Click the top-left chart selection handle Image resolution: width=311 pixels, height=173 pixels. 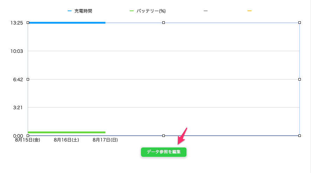pos(28,23)
